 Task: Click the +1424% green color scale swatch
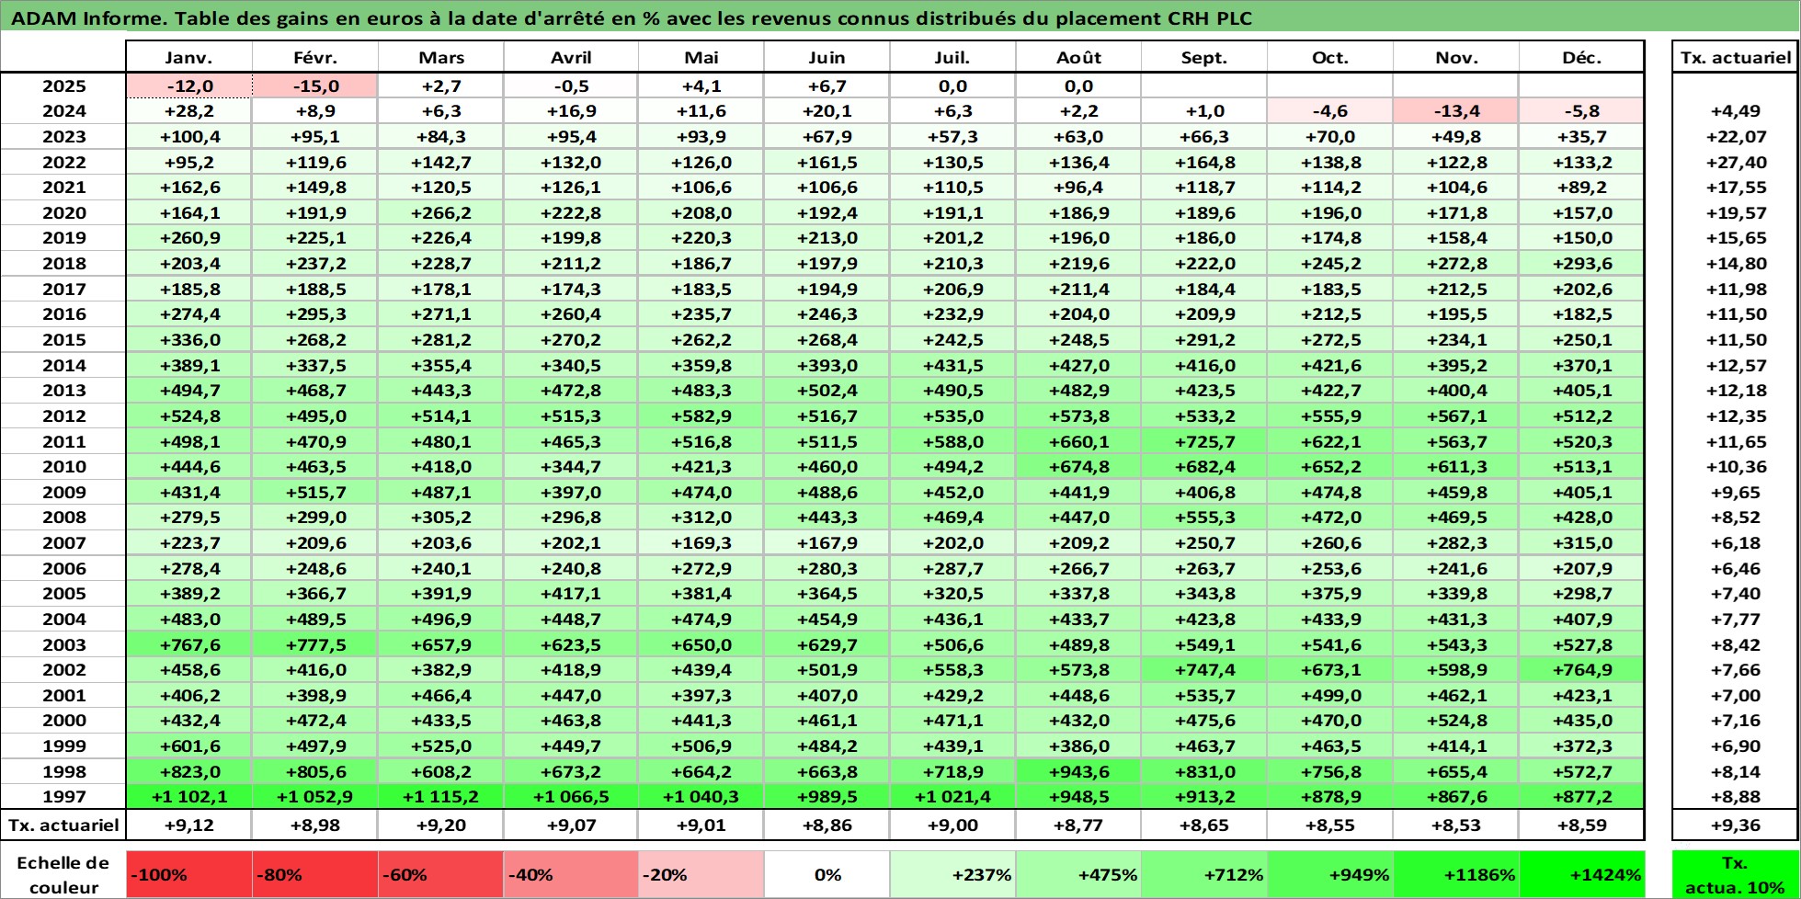[1581, 874]
